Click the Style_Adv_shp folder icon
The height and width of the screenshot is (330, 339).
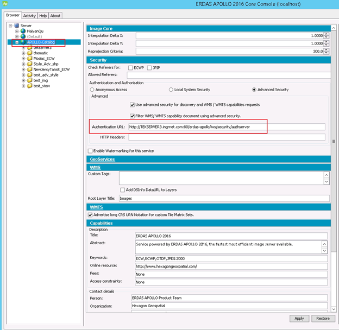point(29,64)
